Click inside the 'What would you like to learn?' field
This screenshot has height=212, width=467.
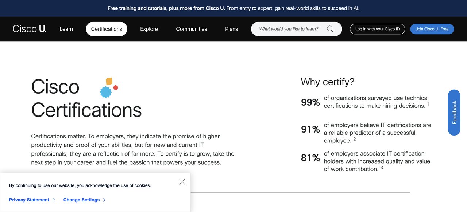[x=288, y=29]
